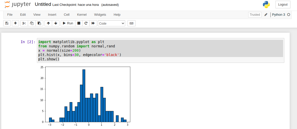Click the Logout button
Viewport: 297px width, 129px height.
283,5
